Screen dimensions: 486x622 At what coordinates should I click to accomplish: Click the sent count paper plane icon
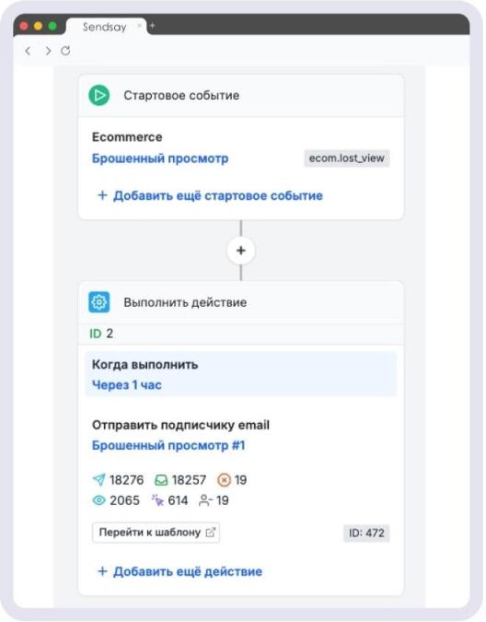99,479
